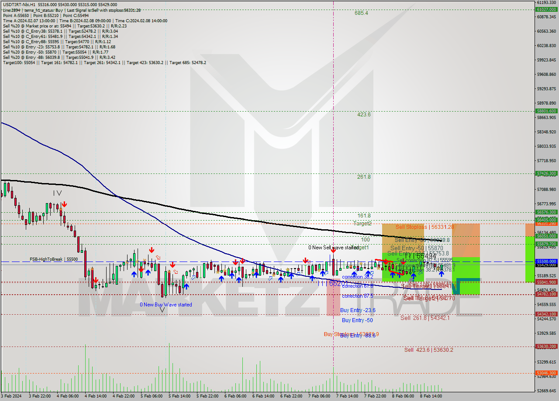Click '0 New Sell wave started' label
The width and height of the screenshot is (559, 401).
click(333, 248)
